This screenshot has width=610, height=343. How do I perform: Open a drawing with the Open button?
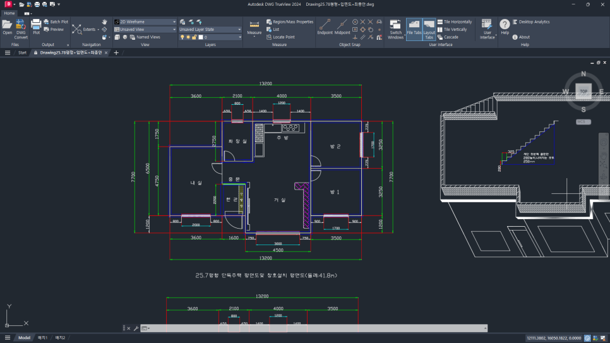pyautogui.click(x=7, y=28)
